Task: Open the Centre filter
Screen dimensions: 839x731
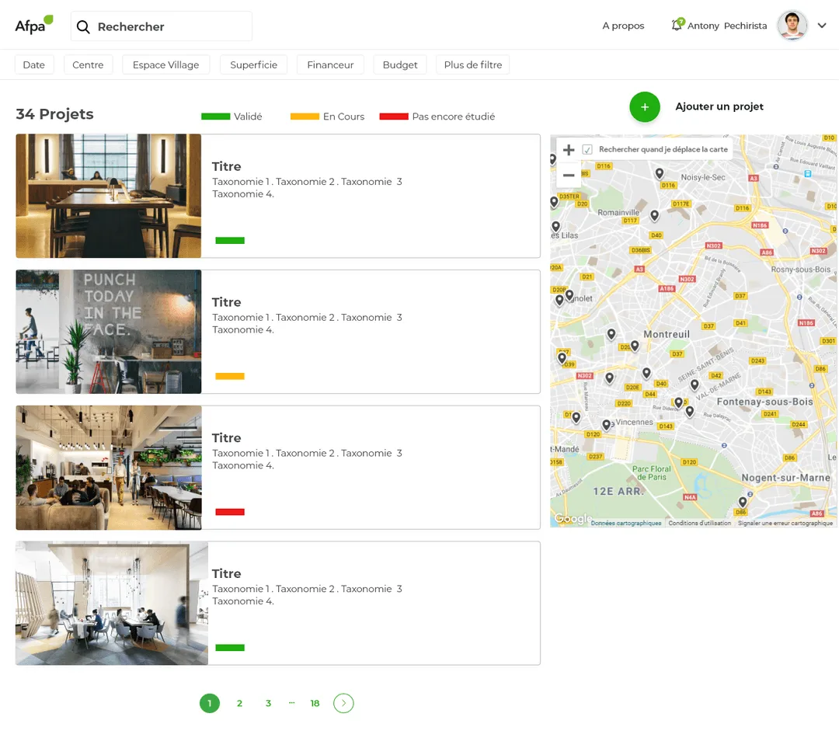Action: click(88, 64)
